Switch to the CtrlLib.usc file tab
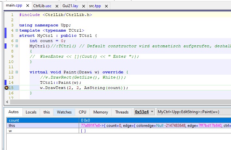The image size is (231, 150). (42, 6)
